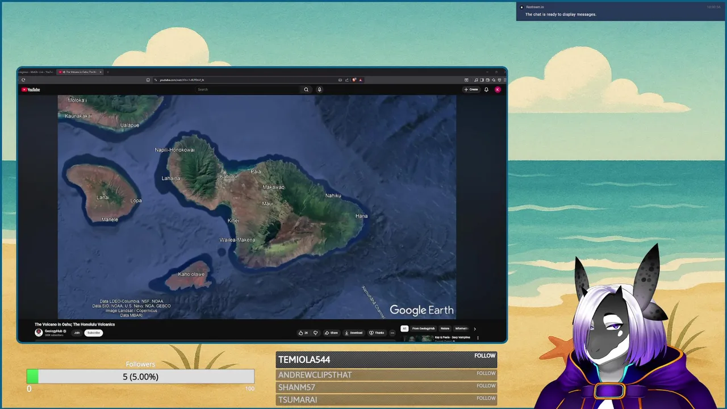Click the Brave Shields lion icon
The image size is (727, 409).
(354, 80)
